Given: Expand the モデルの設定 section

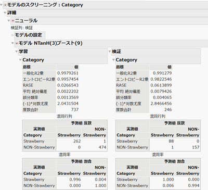Looking at the screenshot, I should click(x=12, y=35).
